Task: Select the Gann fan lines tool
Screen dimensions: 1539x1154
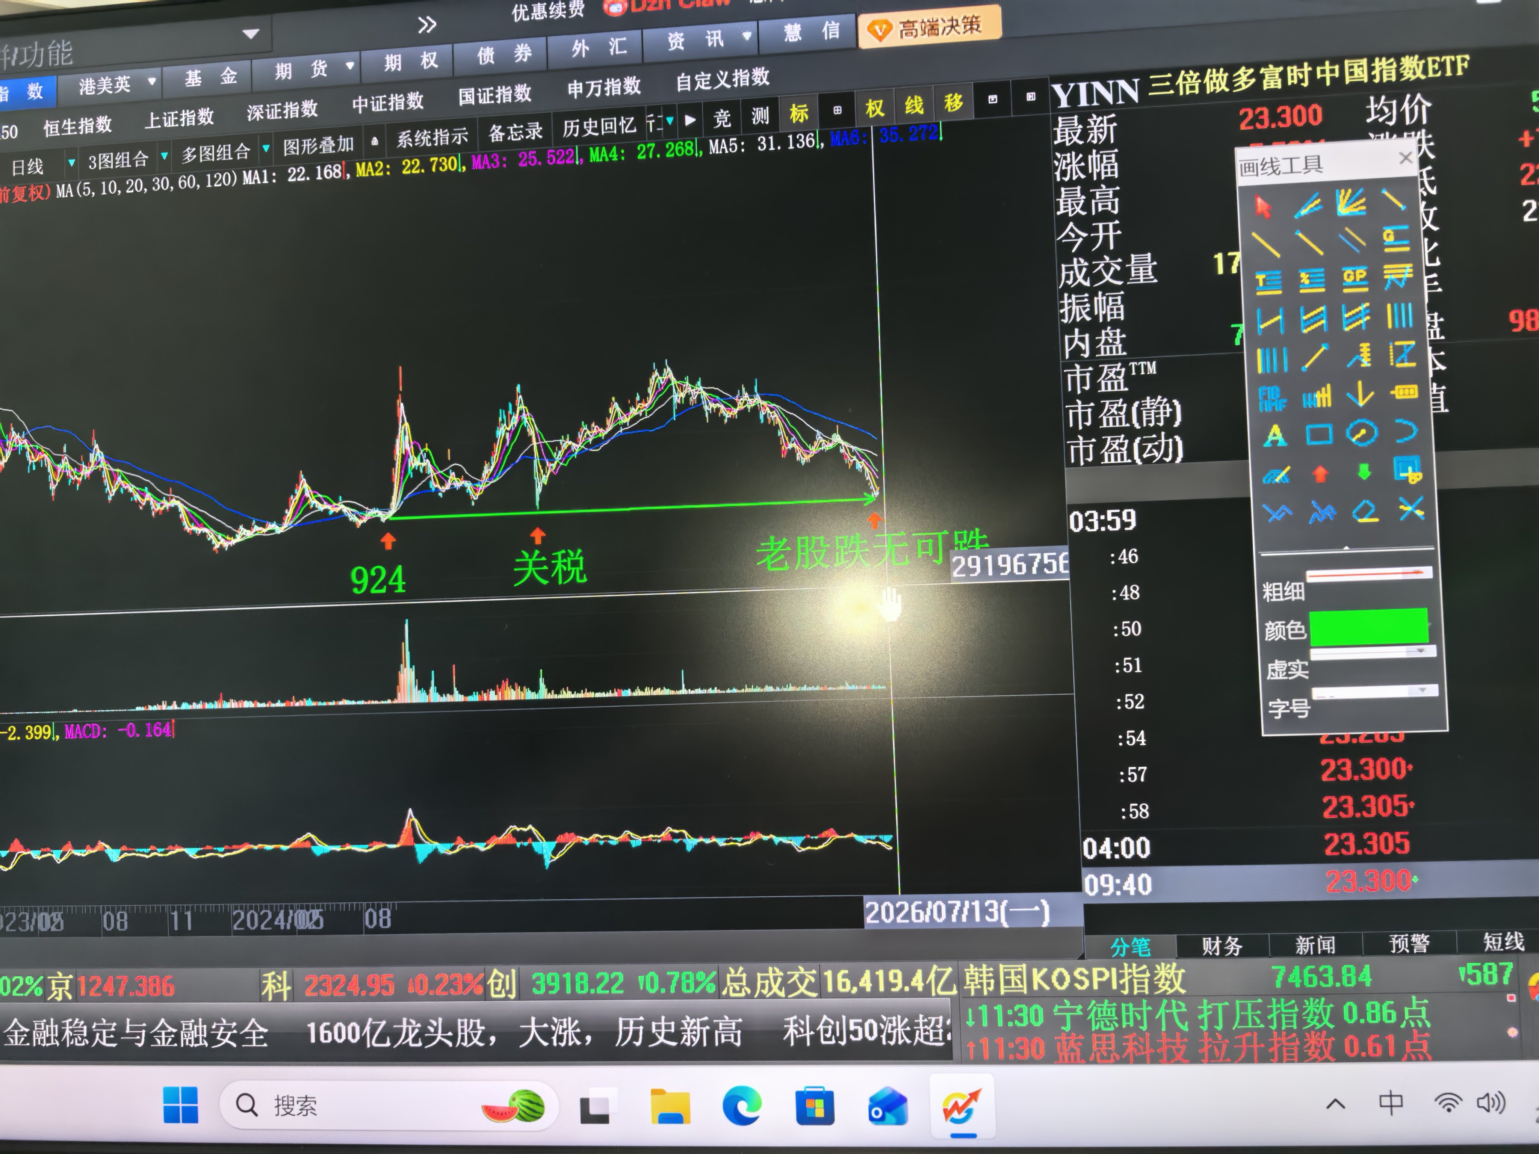Action: point(1350,202)
